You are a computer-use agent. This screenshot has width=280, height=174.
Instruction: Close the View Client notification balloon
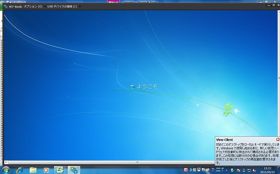click(x=278, y=139)
